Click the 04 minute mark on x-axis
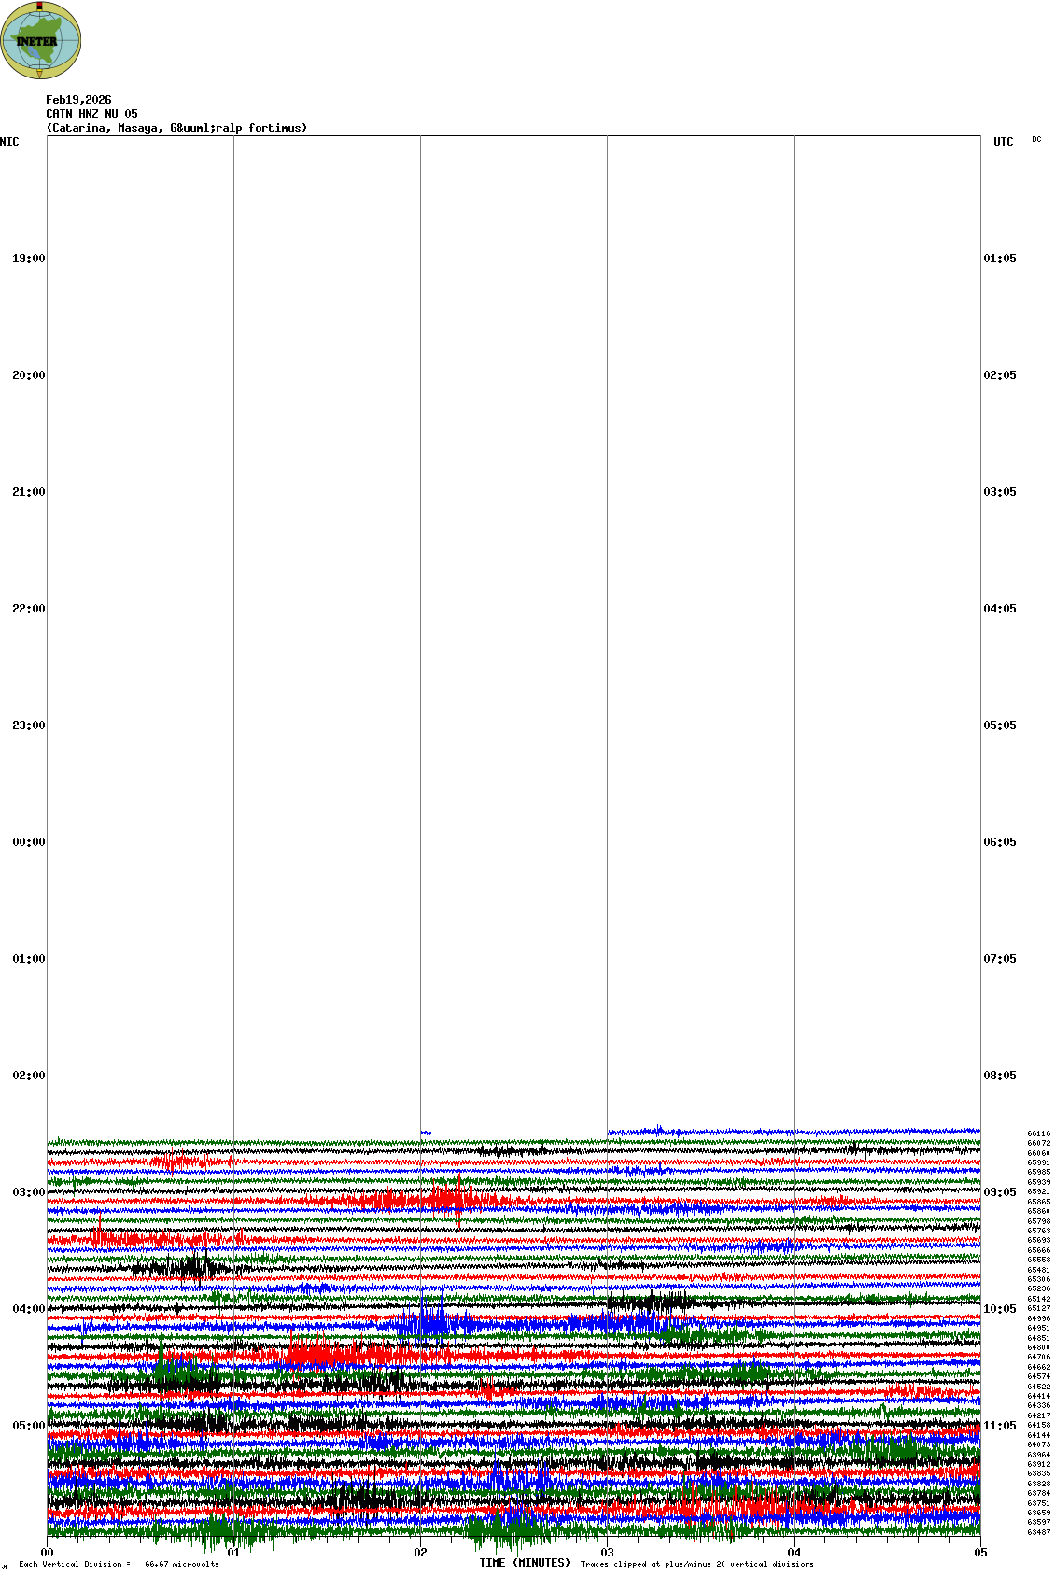This screenshot has width=1055, height=1577. click(x=794, y=1553)
